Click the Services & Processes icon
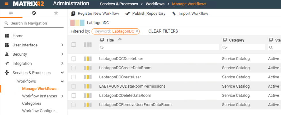The height and width of the screenshot is (115, 281). tap(7, 72)
